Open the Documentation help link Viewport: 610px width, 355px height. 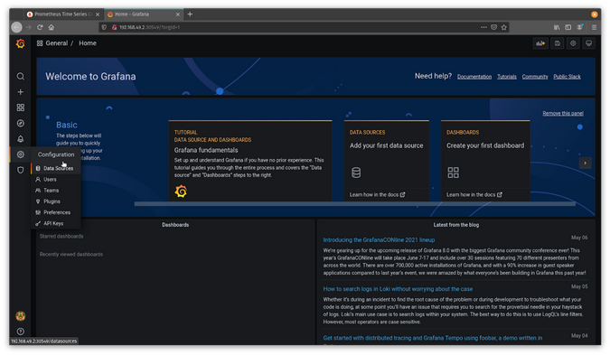pyautogui.click(x=474, y=77)
